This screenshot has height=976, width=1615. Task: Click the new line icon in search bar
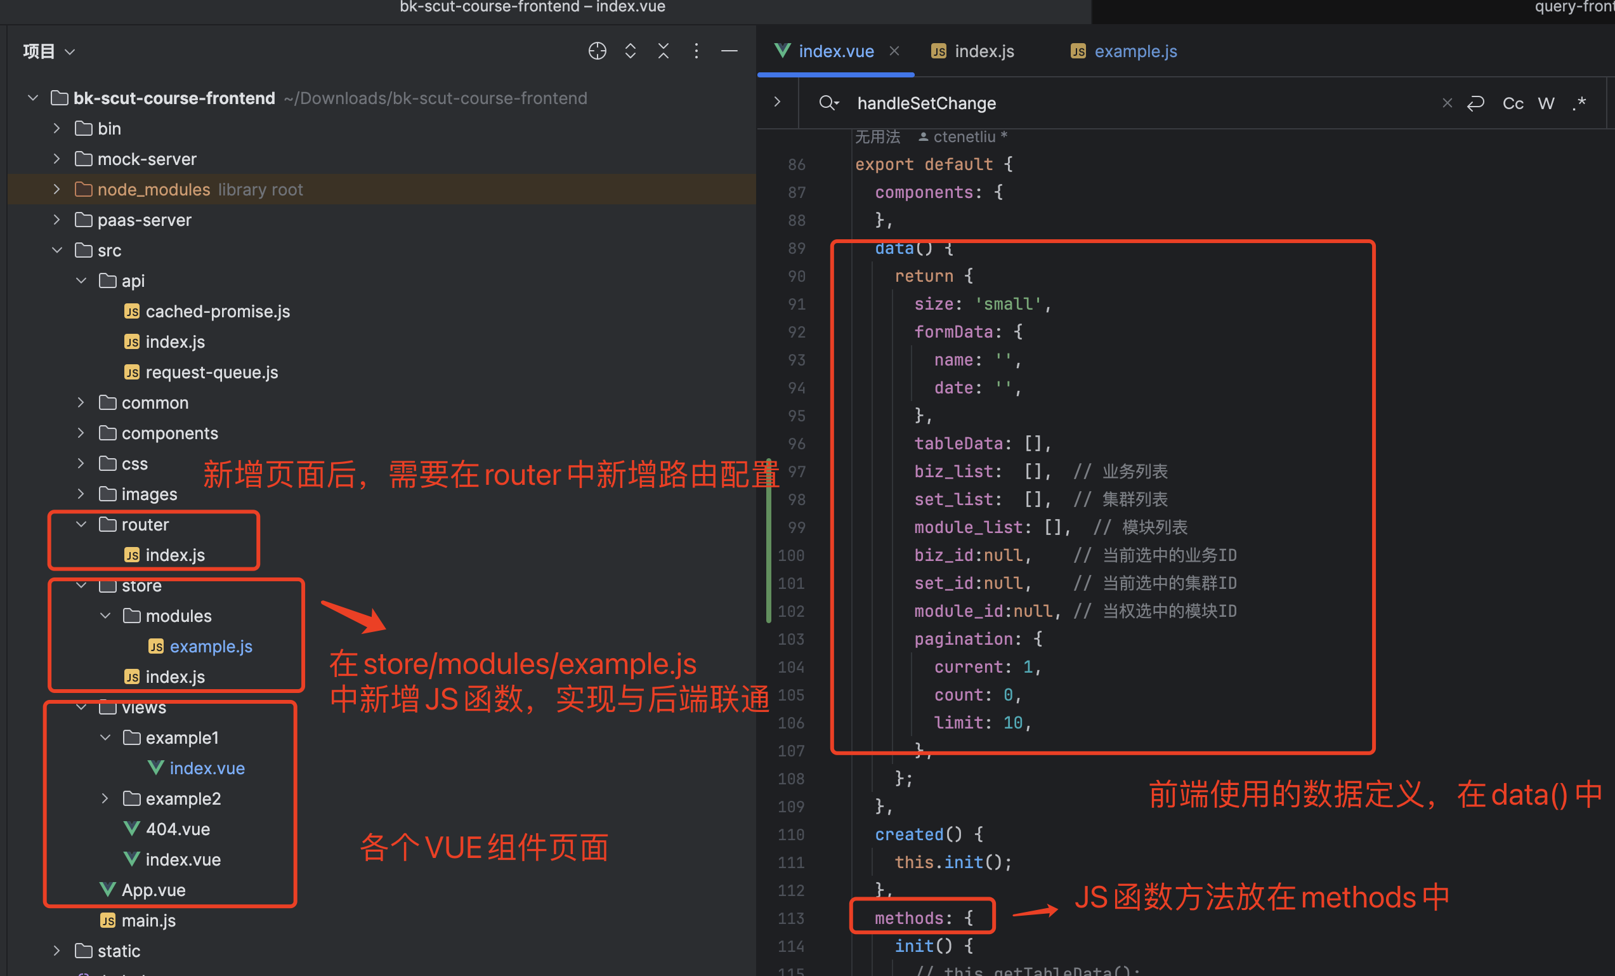(x=1475, y=103)
